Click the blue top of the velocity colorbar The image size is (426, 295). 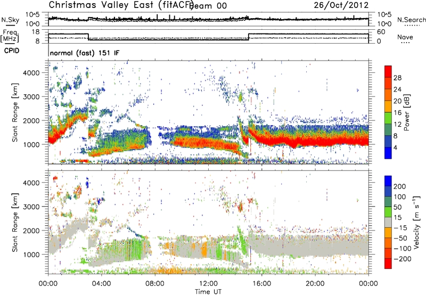[388, 181]
